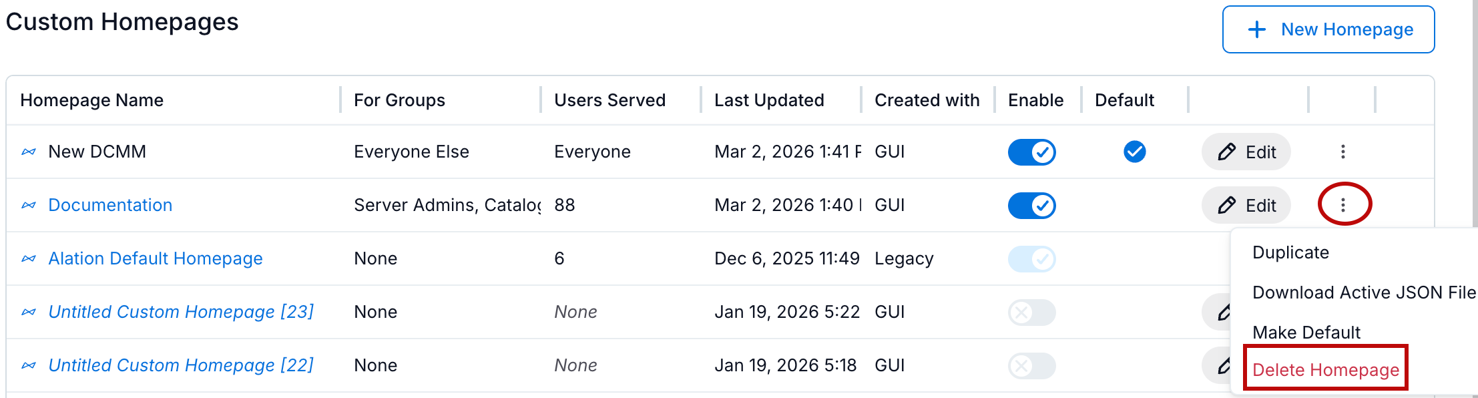Open the three-dot menu on New DCMM row

(x=1342, y=152)
